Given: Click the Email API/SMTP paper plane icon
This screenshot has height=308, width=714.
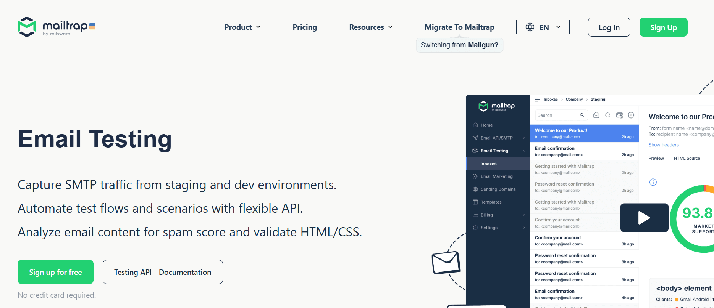Looking at the screenshot, I should click(475, 138).
